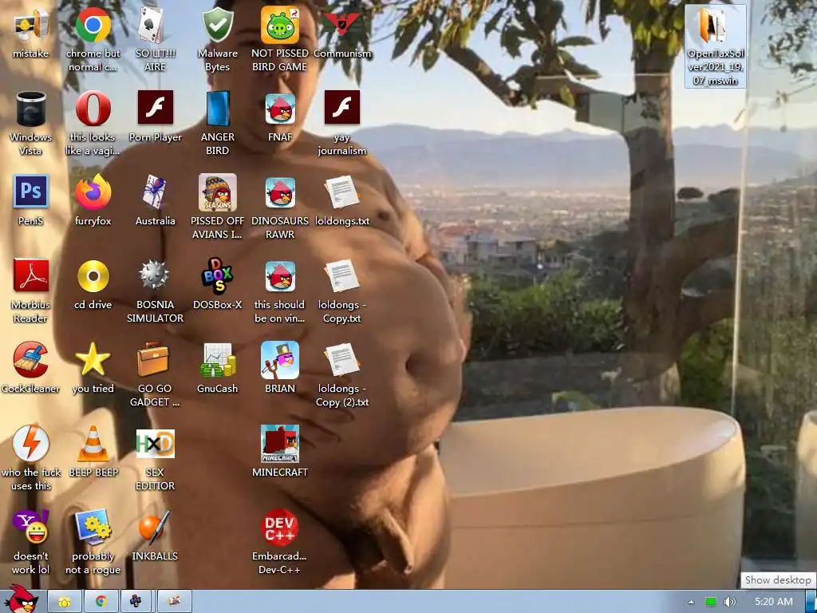Switch to Chrome in the taskbar
This screenshot has width=817, height=613.
point(101,602)
